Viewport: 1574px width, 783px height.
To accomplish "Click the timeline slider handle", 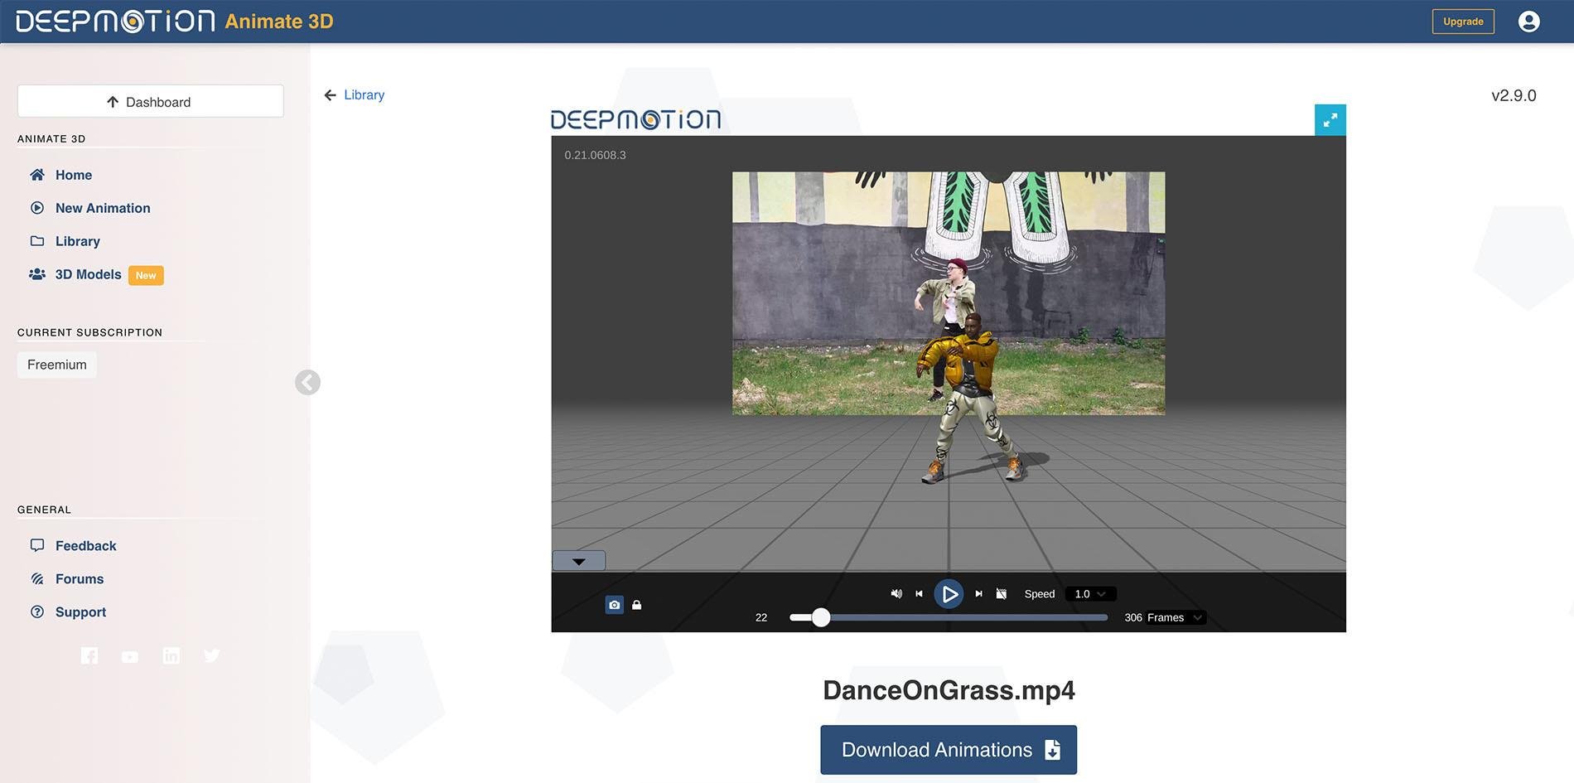I will tap(820, 617).
